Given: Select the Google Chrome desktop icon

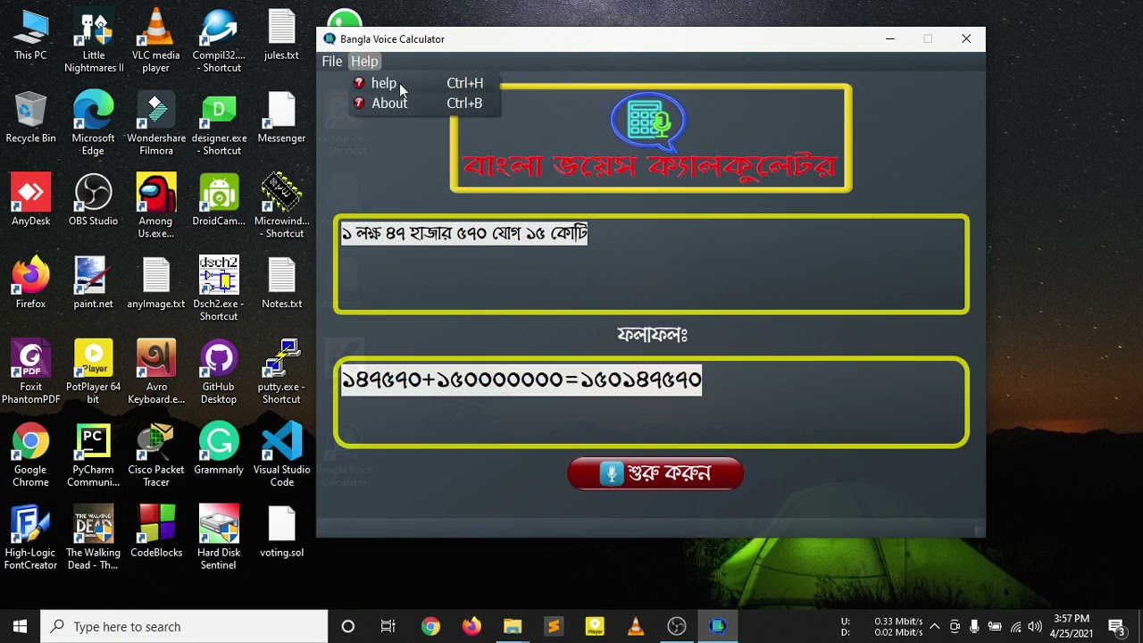Looking at the screenshot, I should point(30,456).
